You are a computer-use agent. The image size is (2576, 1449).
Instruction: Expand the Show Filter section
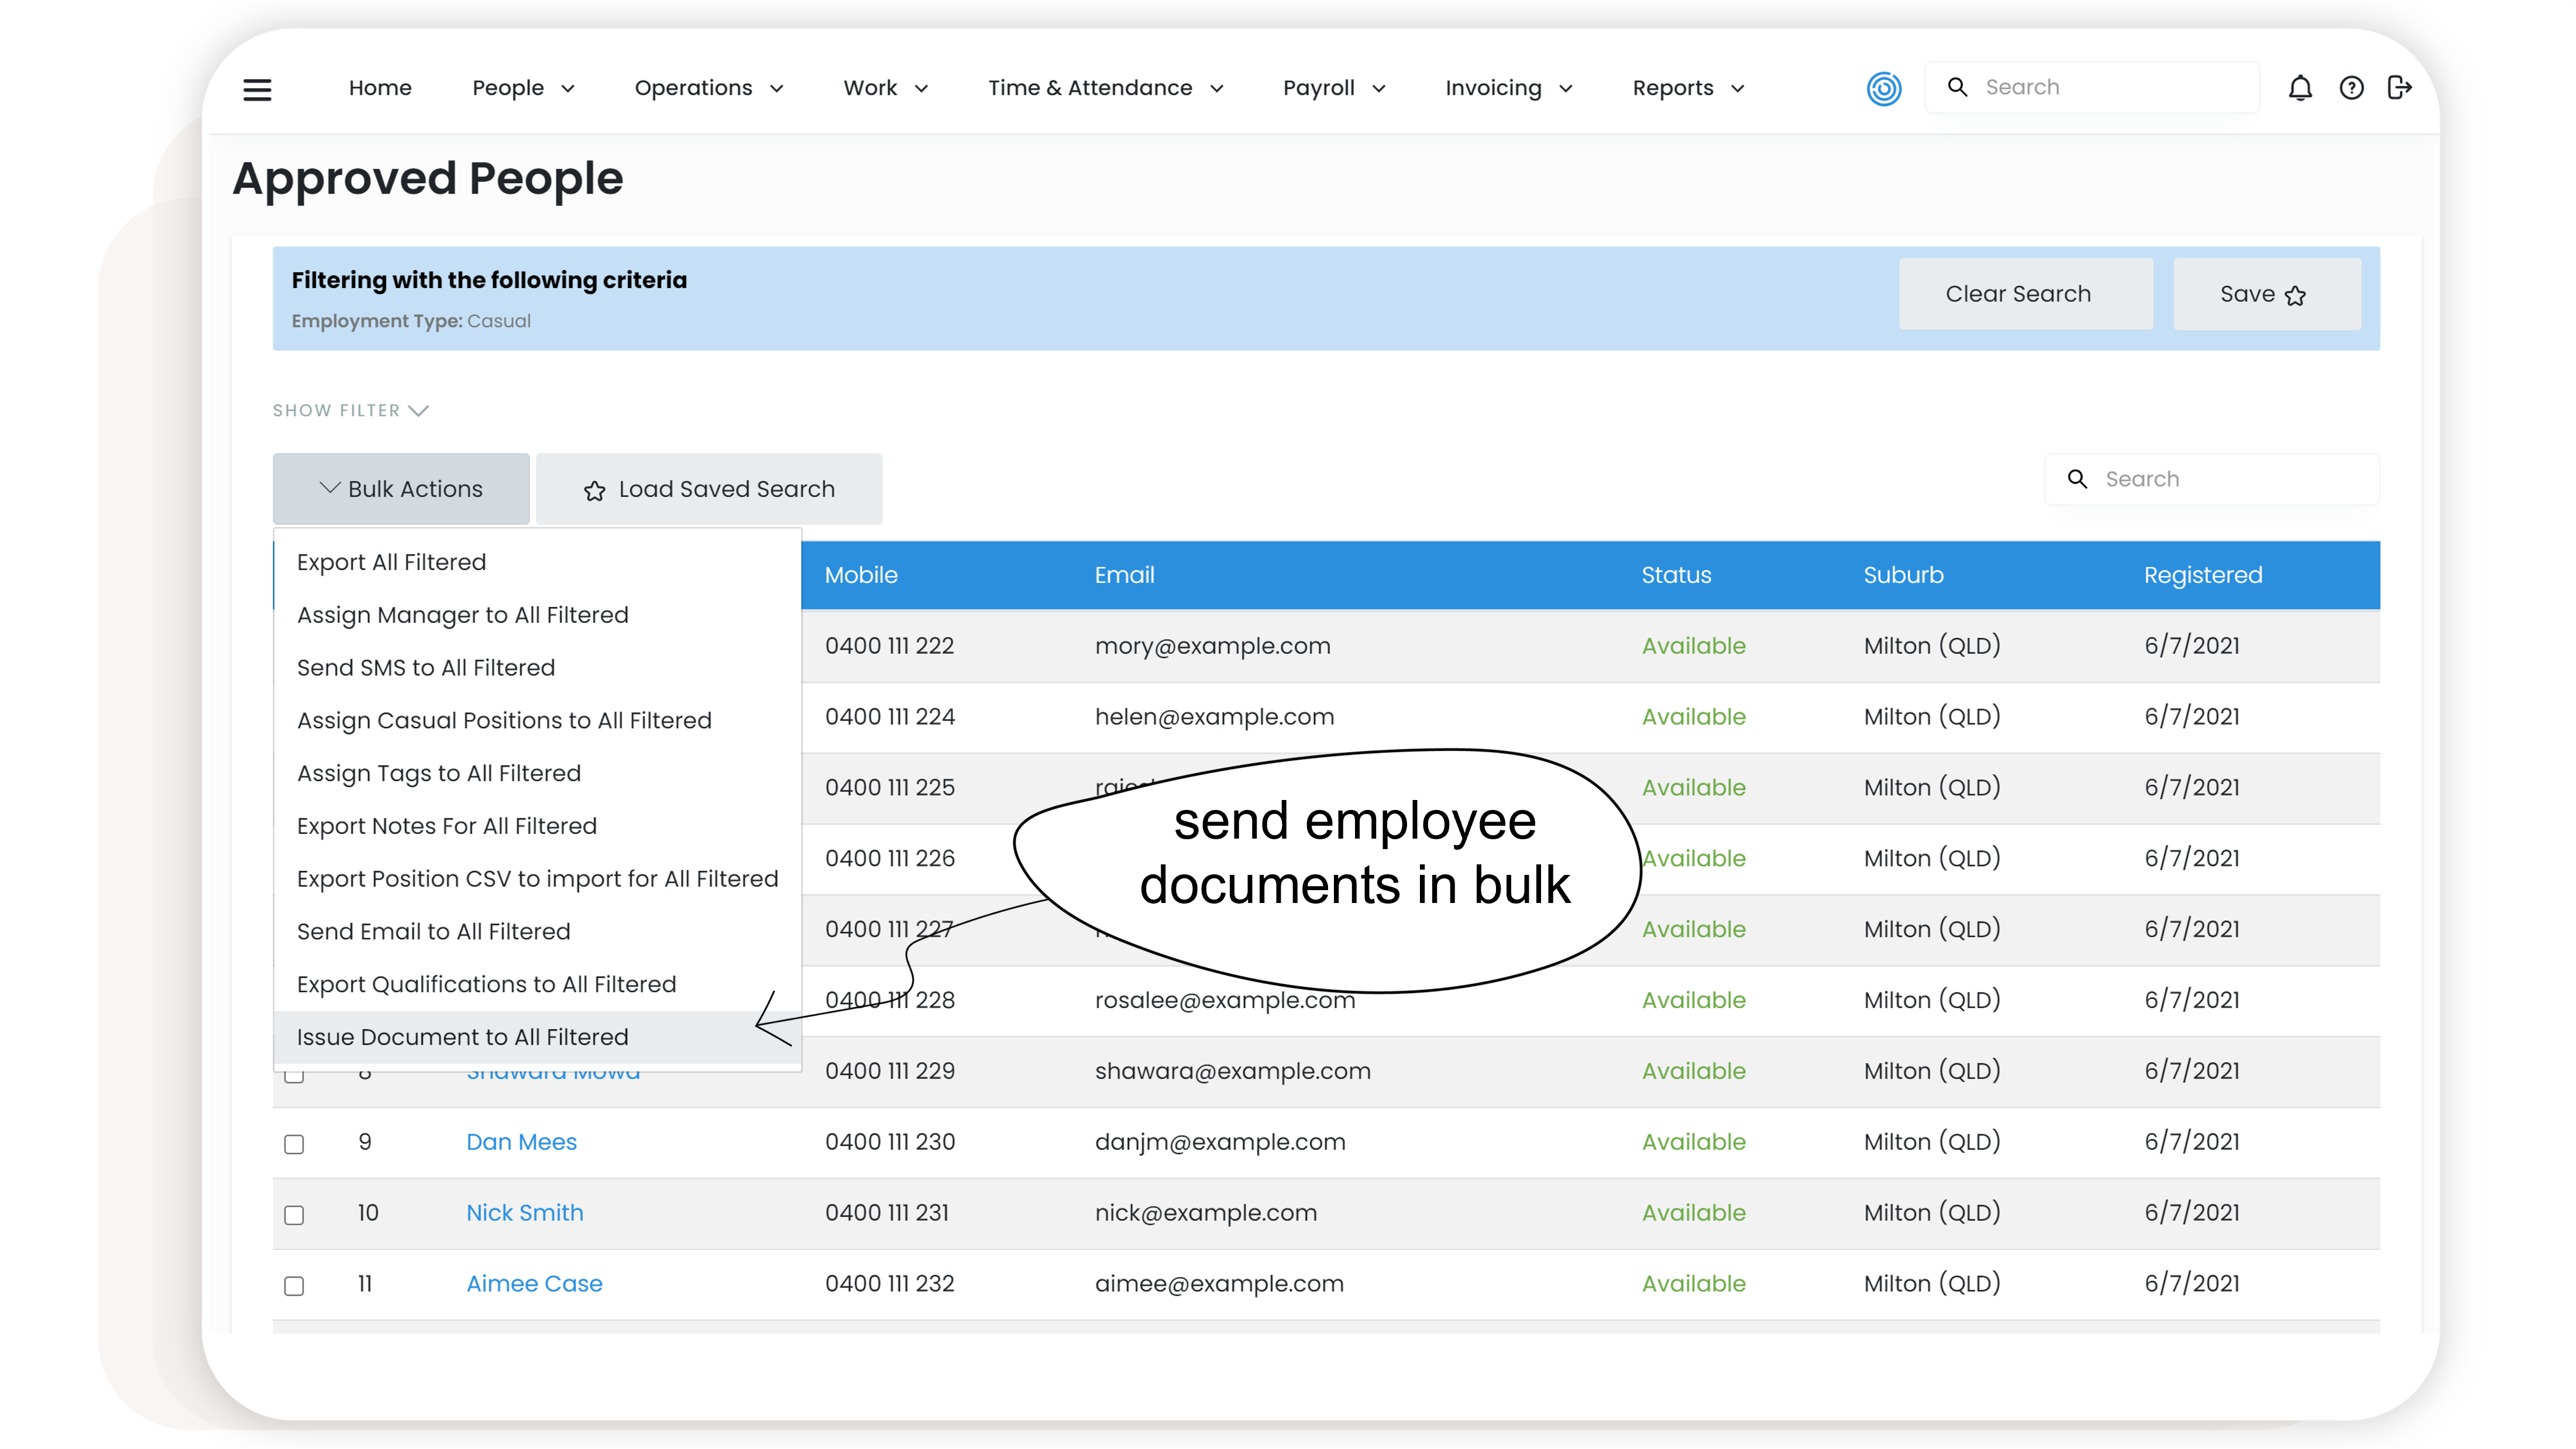(x=350, y=410)
